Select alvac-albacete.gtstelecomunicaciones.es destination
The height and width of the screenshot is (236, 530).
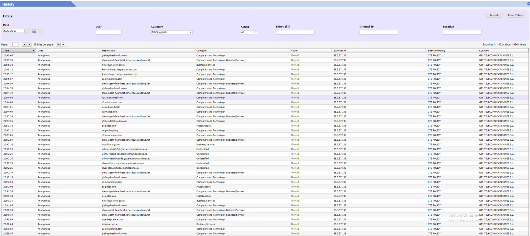coord(123,163)
